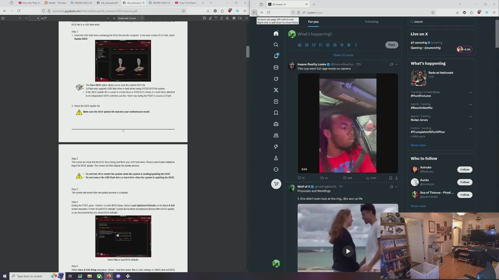Click X search box
Screen dimensions: 499x280
coord(441,22)
